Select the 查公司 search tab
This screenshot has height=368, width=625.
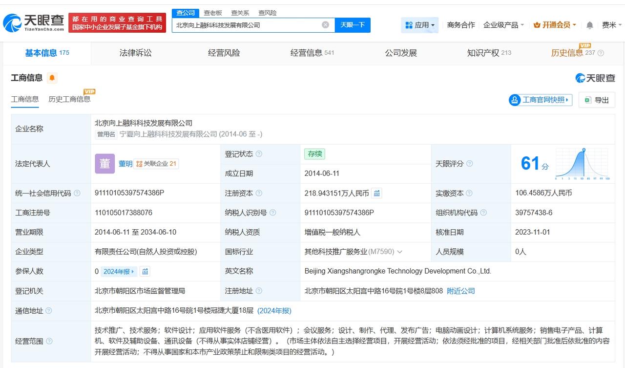tap(186, 13)
